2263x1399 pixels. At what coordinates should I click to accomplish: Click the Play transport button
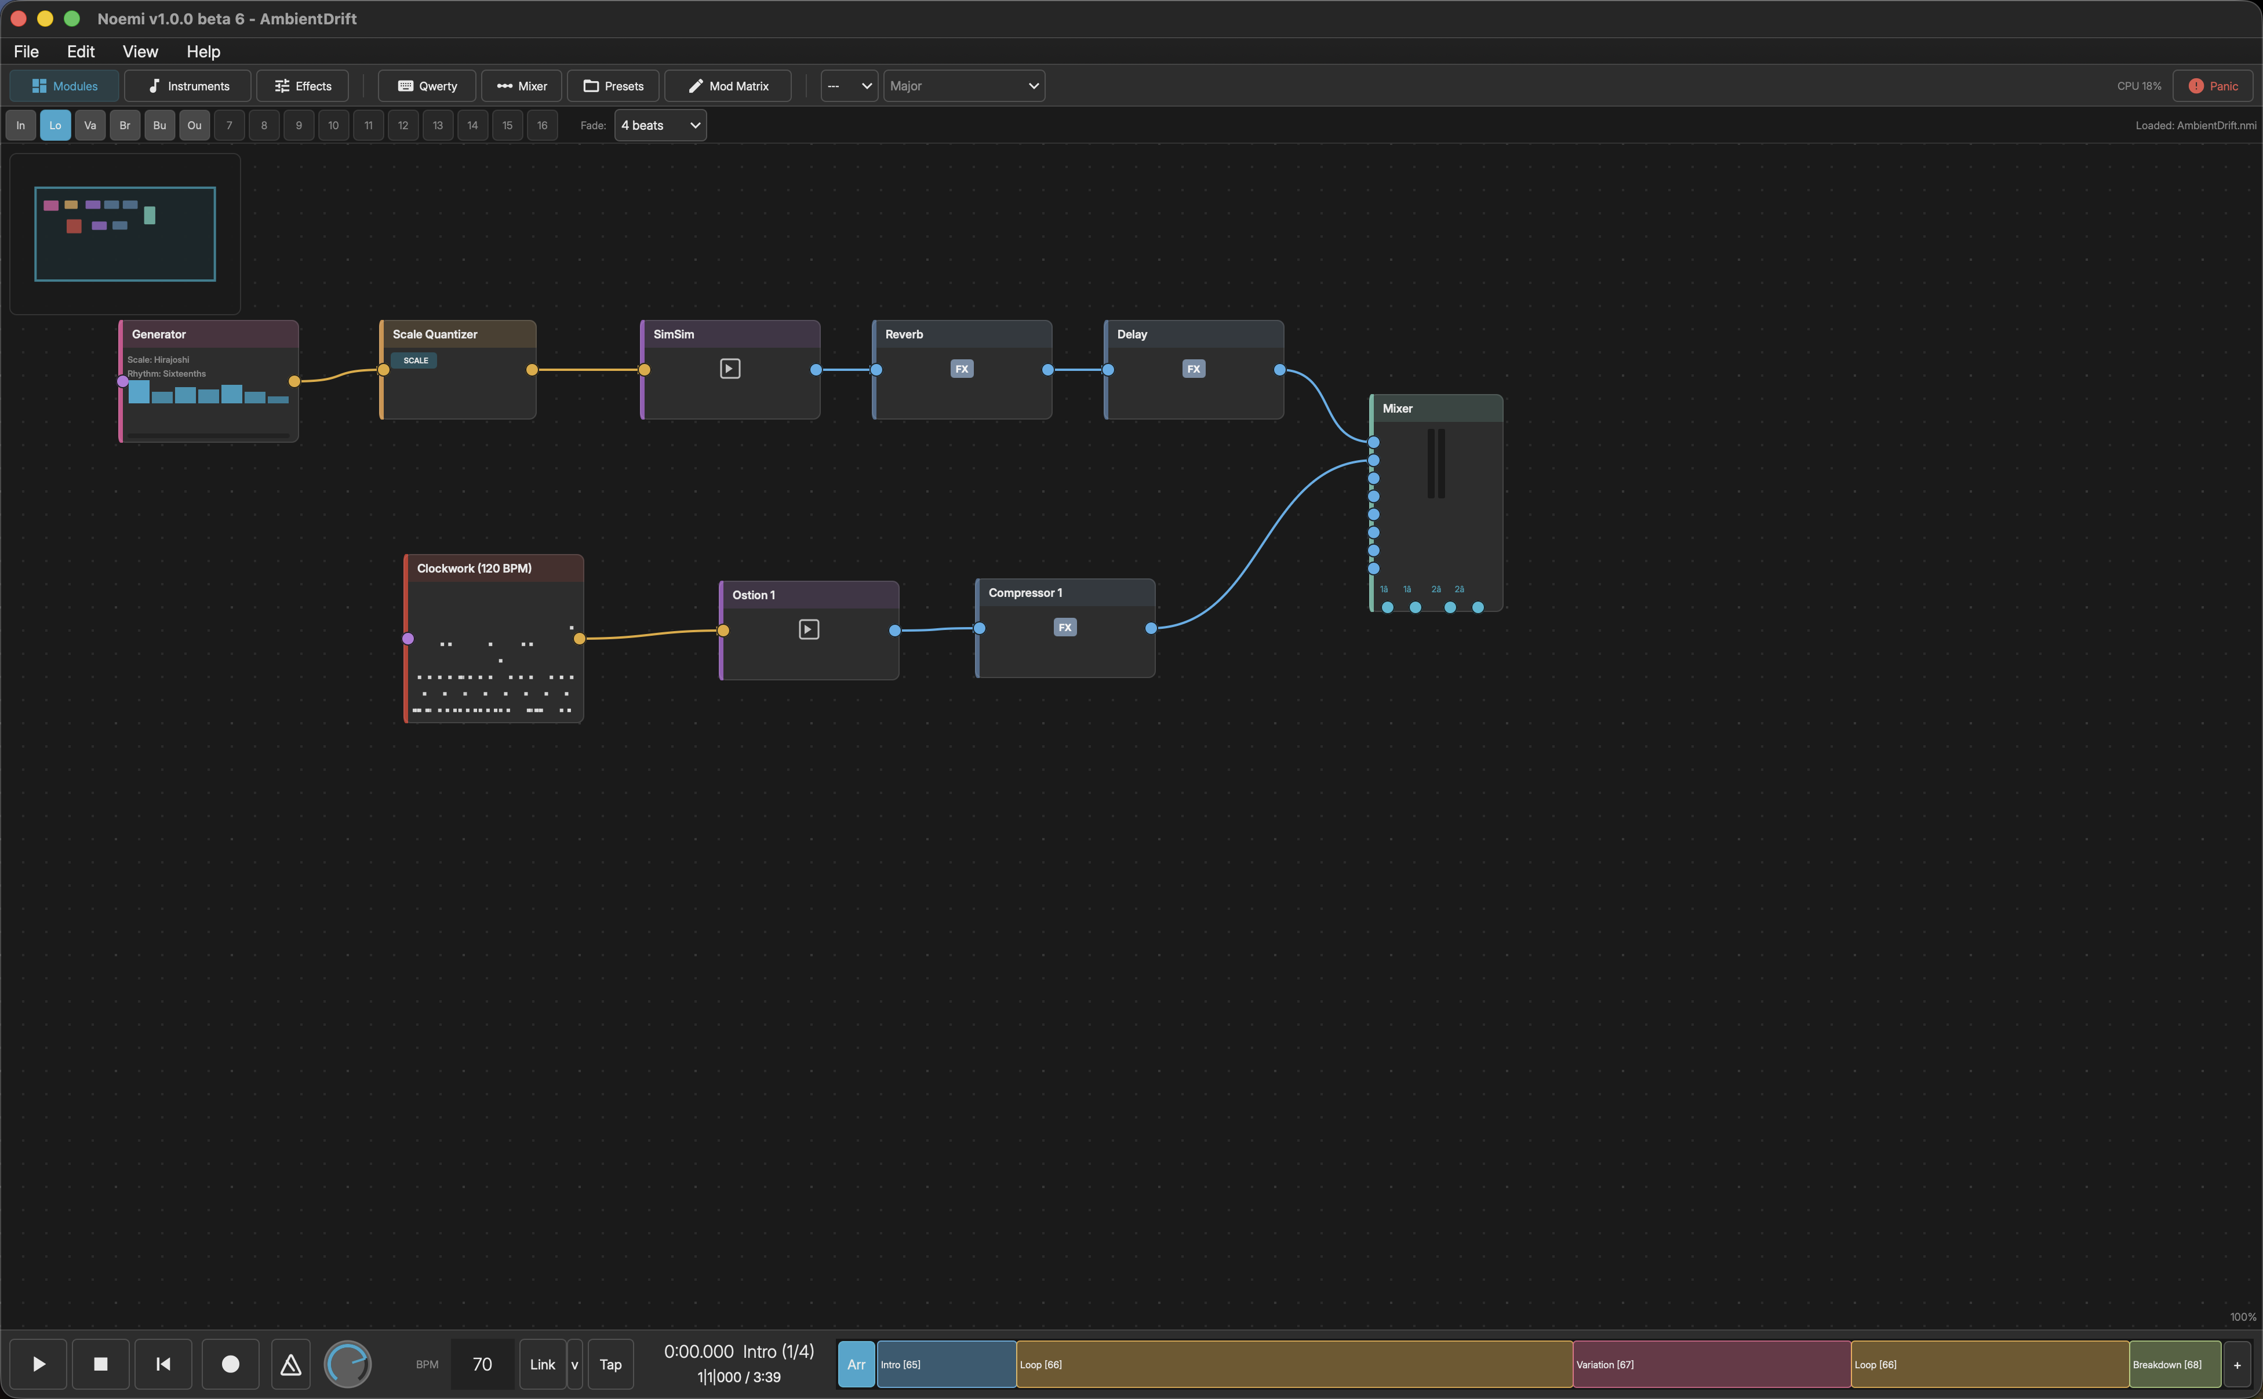(39, 1364)
